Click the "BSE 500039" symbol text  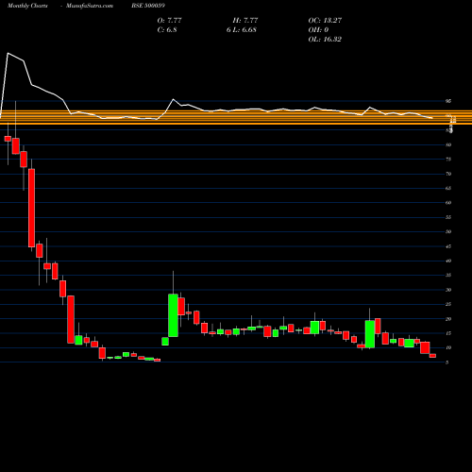point(148,6)
